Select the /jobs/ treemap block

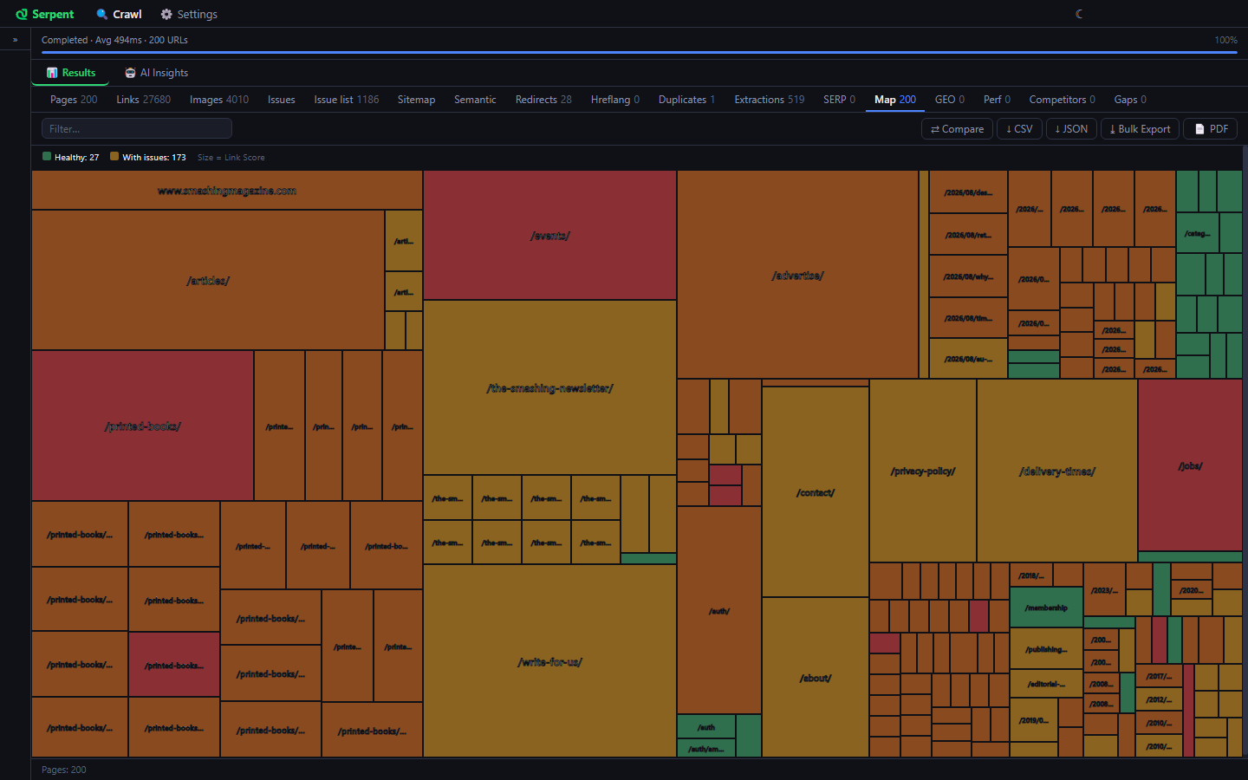pos(1190,465)
